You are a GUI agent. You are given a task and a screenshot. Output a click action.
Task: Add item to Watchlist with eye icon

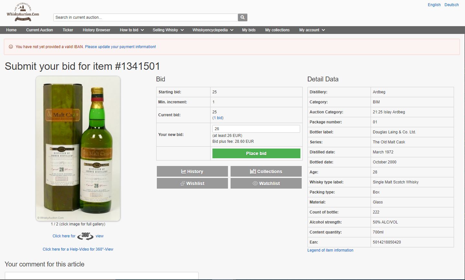(x=266, y=183)
